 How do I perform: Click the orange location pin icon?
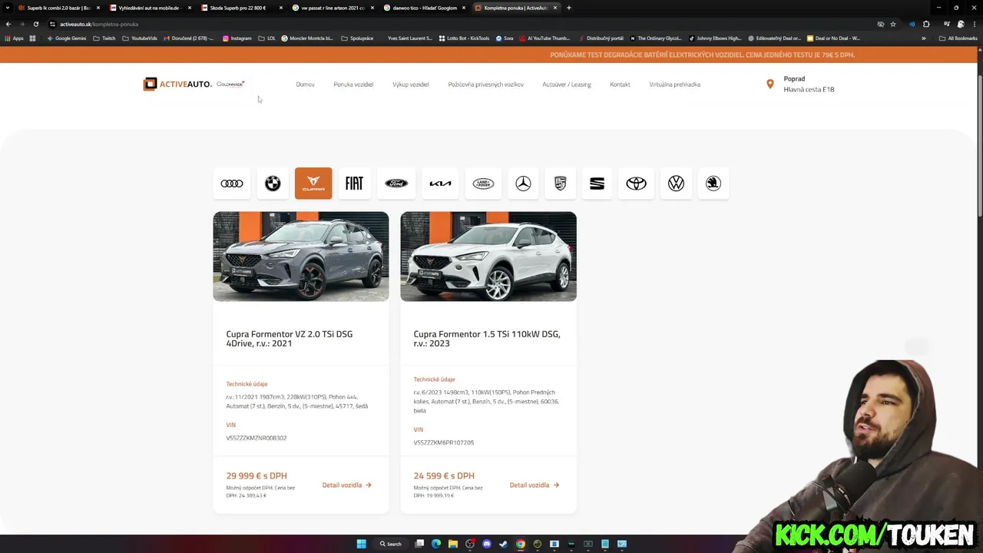[x=770, y=84]
